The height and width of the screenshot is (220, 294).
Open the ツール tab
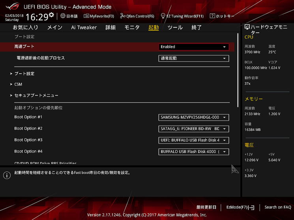coord(175,28)
